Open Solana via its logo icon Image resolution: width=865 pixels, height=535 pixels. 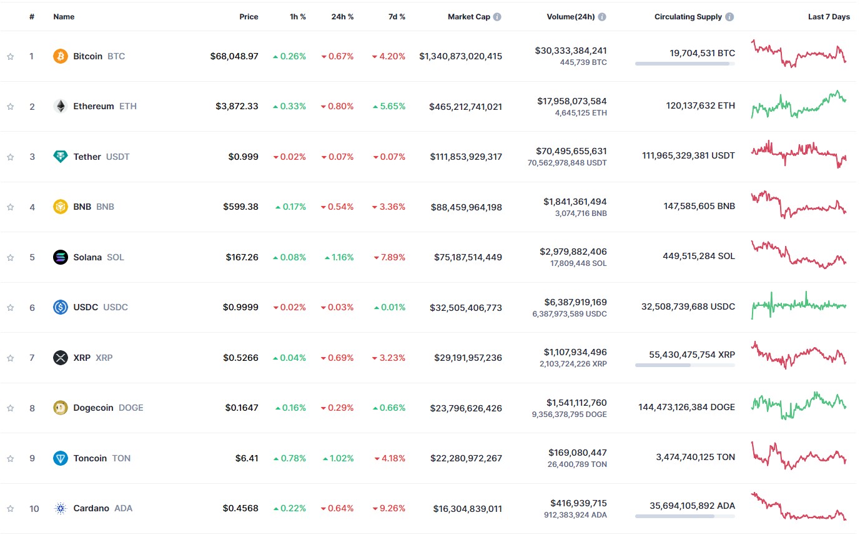pos(59,257)
